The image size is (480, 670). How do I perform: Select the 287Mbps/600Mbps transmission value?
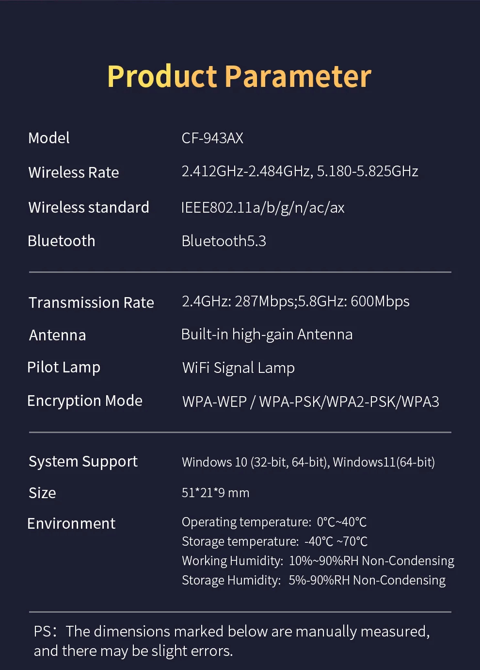tap(295, 301)
